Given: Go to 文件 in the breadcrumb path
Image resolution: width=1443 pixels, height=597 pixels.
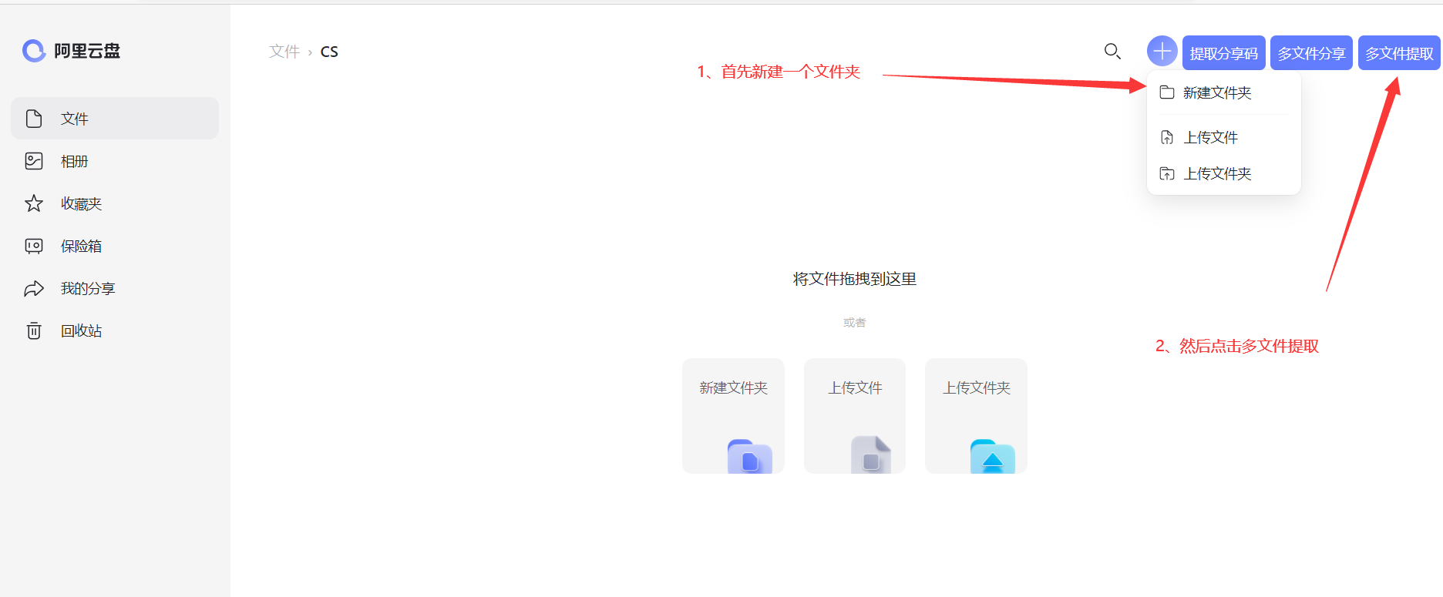Looking at the screenshot, I should tap(284, 52).
